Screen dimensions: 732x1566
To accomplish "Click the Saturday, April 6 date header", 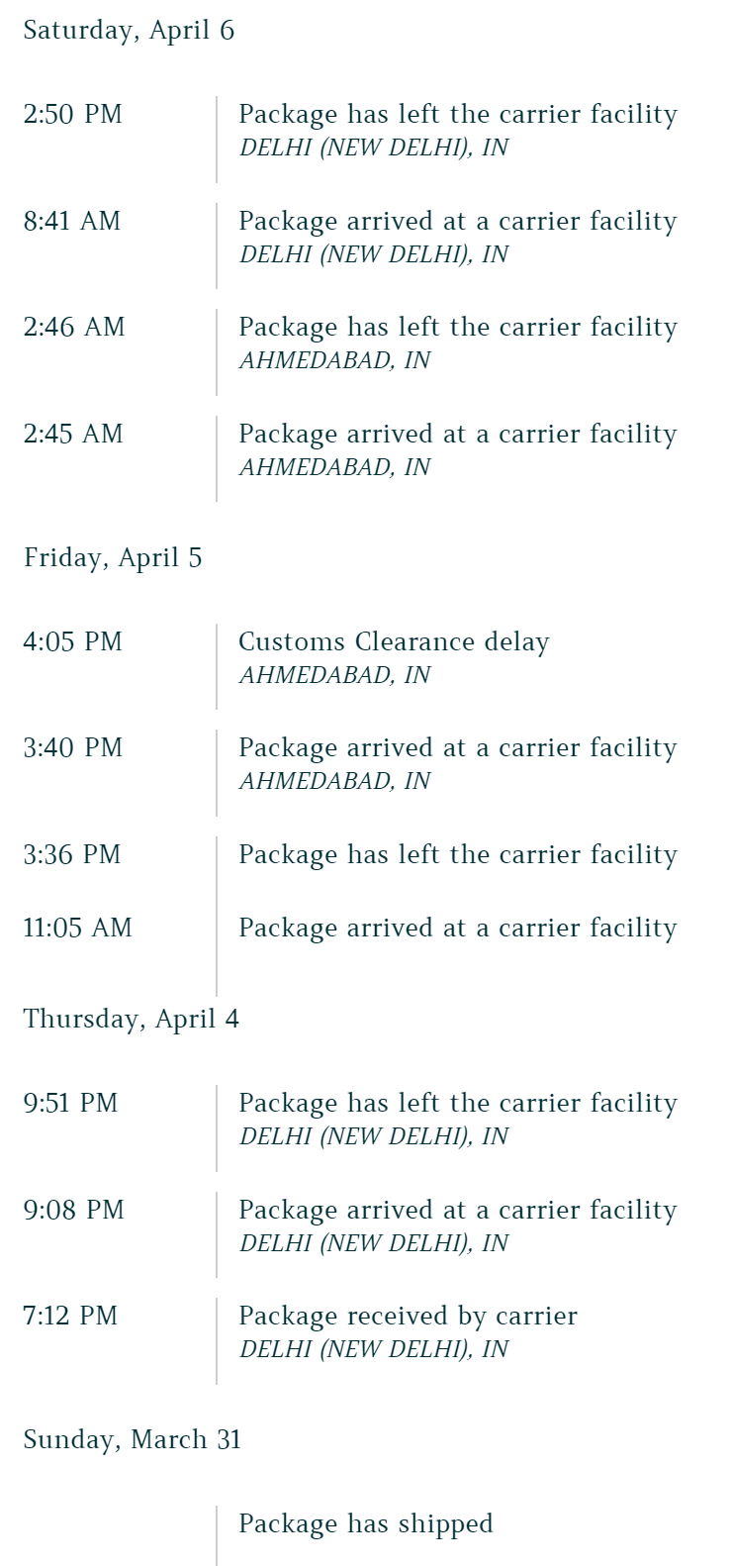I will pyautogui.click(x=129, y=31).
